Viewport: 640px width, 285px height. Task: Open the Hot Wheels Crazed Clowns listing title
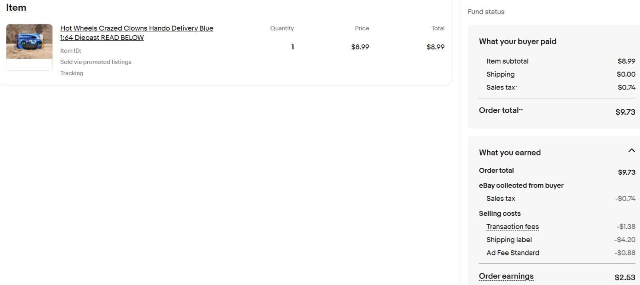[137, 33]
